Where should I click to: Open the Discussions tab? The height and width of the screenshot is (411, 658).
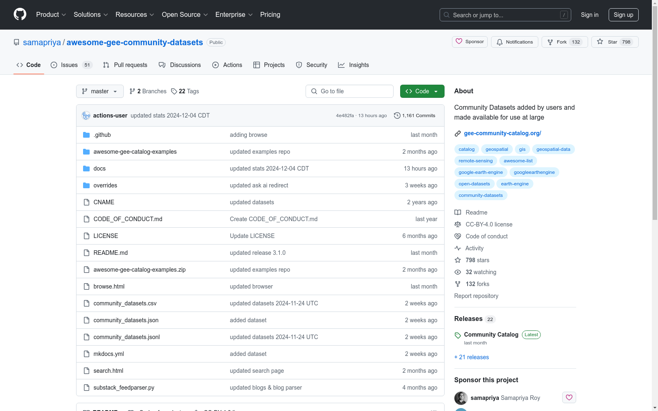point(180,65)
